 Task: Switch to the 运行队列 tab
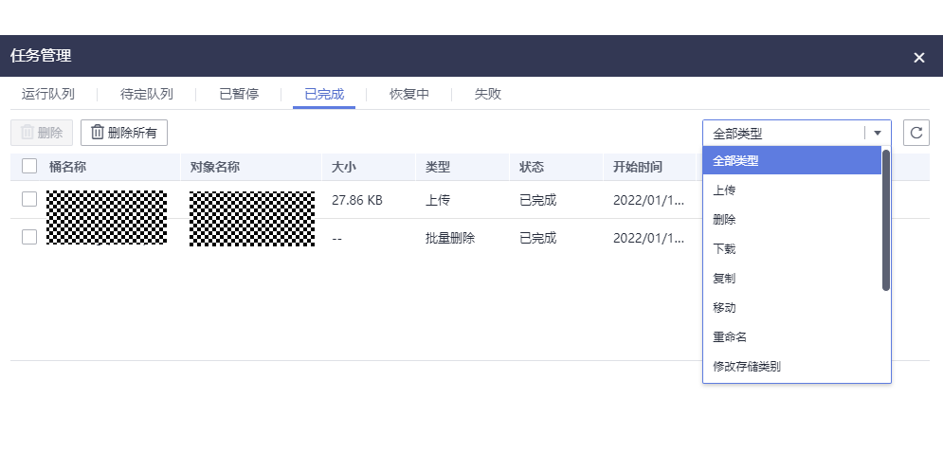click(48, 94)
